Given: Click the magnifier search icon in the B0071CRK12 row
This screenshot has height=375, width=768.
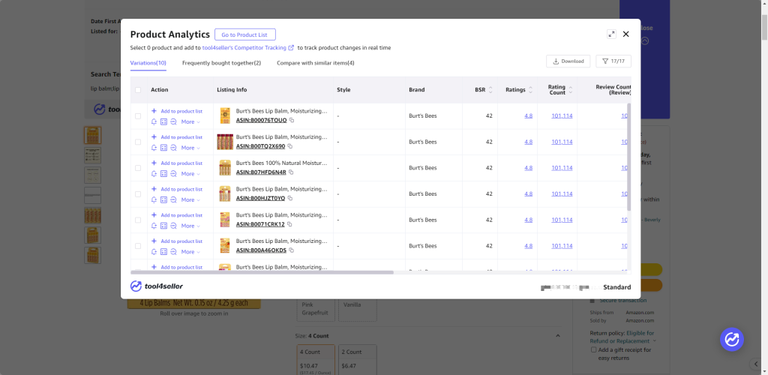Looking at the screenshot, I should pos(173,226).
